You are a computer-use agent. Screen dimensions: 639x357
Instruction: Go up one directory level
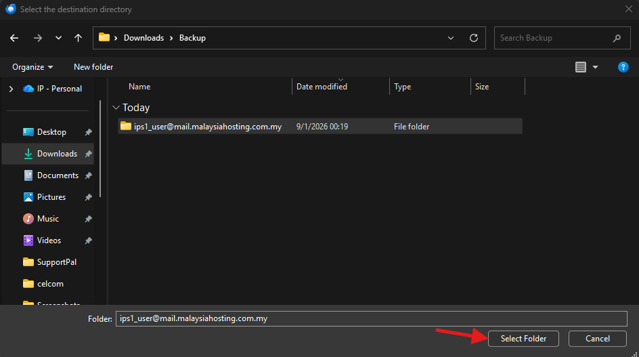coord(79,38)
